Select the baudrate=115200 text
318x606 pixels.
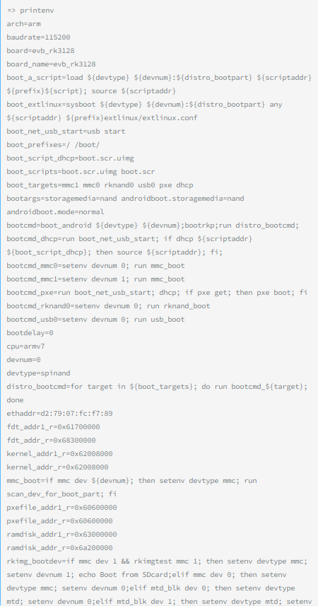pyautogui.click(x=38, y=37)
